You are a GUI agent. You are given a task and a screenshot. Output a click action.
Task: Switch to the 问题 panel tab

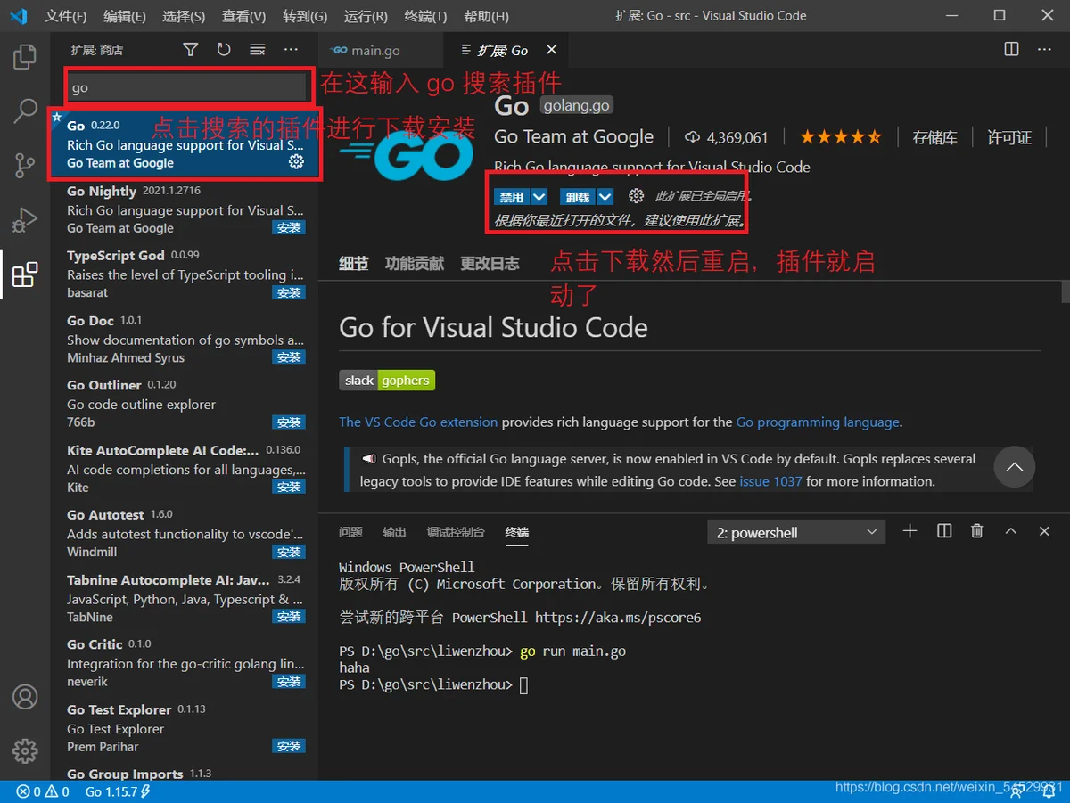(x=350, y=532)
